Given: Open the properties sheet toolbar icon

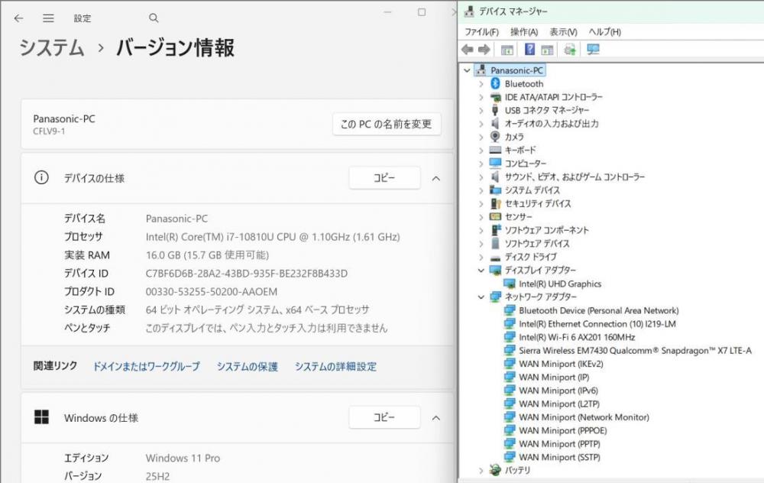Looking at the screenshot, I should (547, 50).
